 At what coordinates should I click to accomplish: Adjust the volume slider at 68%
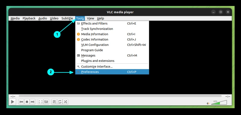pos(219,102)
